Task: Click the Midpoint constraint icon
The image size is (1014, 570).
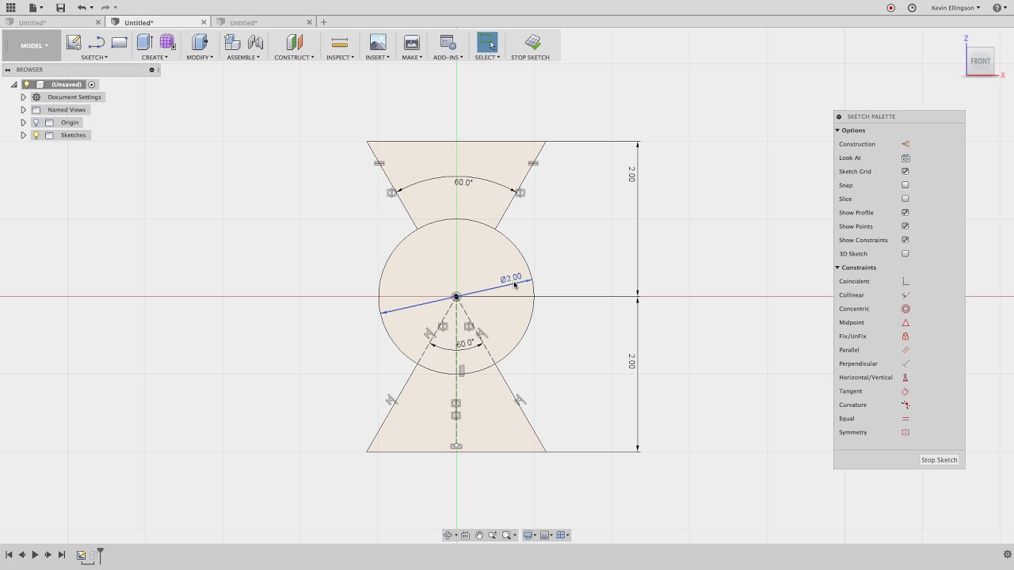Action: (x=905, y=322)
